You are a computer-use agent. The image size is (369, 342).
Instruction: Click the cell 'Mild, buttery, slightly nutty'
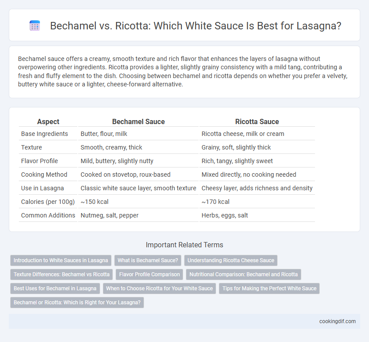coord(117,161)
